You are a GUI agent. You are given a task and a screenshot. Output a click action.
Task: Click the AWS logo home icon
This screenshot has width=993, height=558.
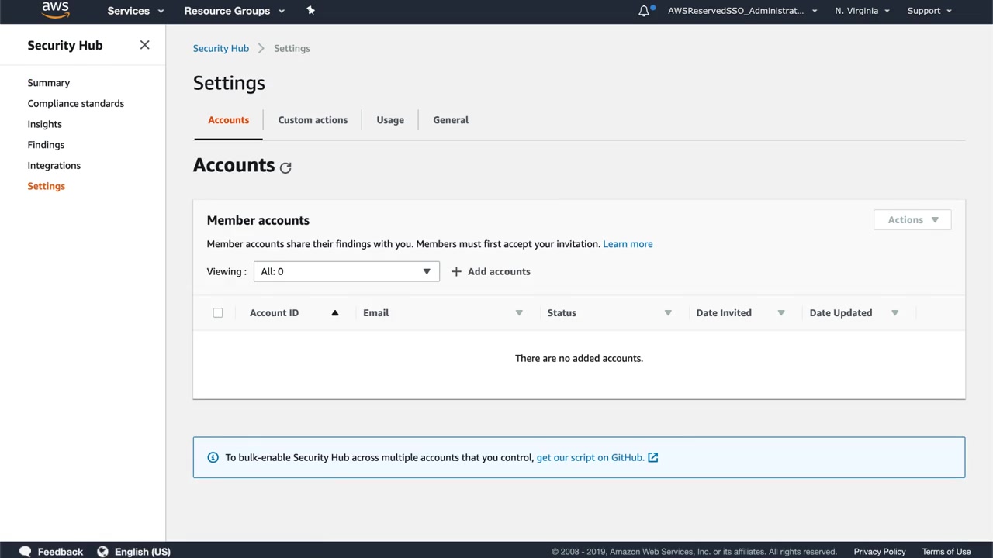pyautogui.click(x=55, y=10)
